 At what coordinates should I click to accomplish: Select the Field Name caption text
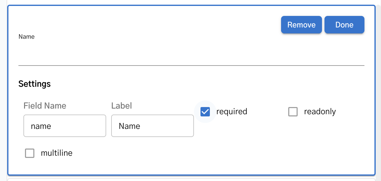pyautogui.click(x=45, y=106)
